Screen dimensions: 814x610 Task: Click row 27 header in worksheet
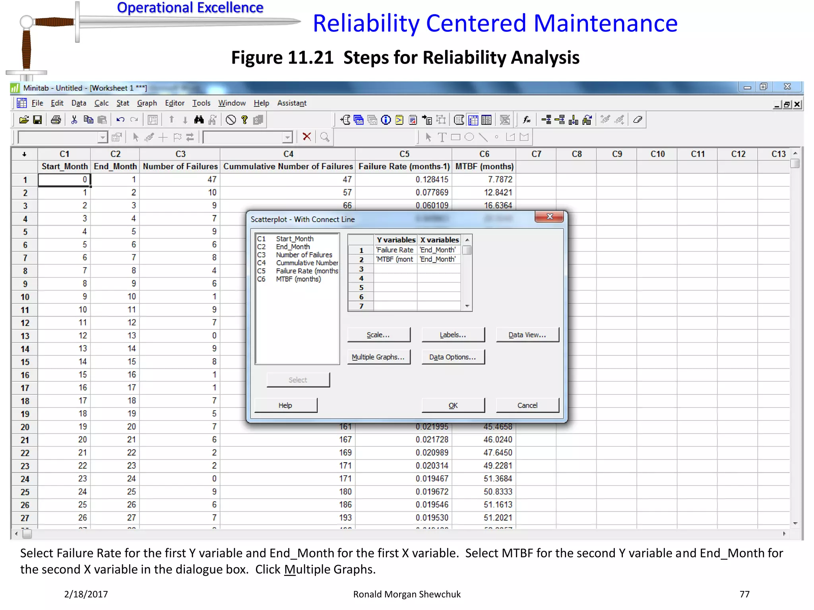[25, 518]
